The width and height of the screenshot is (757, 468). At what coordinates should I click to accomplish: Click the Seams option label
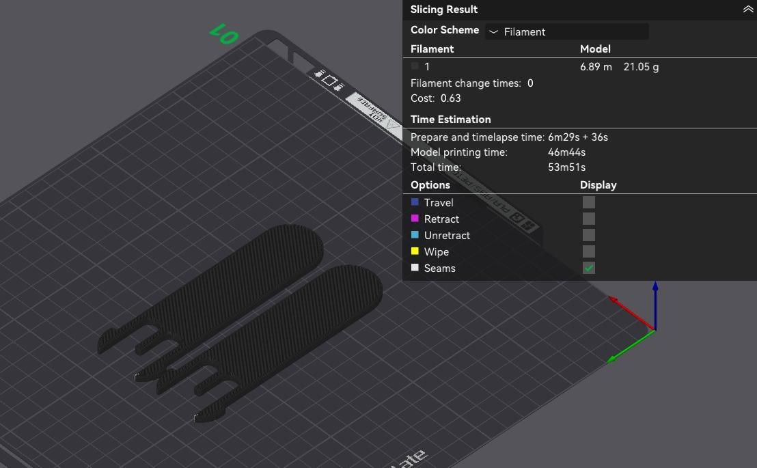tap(439, 268)
